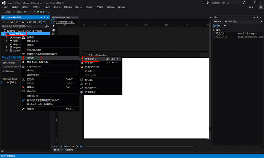Click 登录 sign-in link
Screen dimensions: 264x158
tap(251, 7)
